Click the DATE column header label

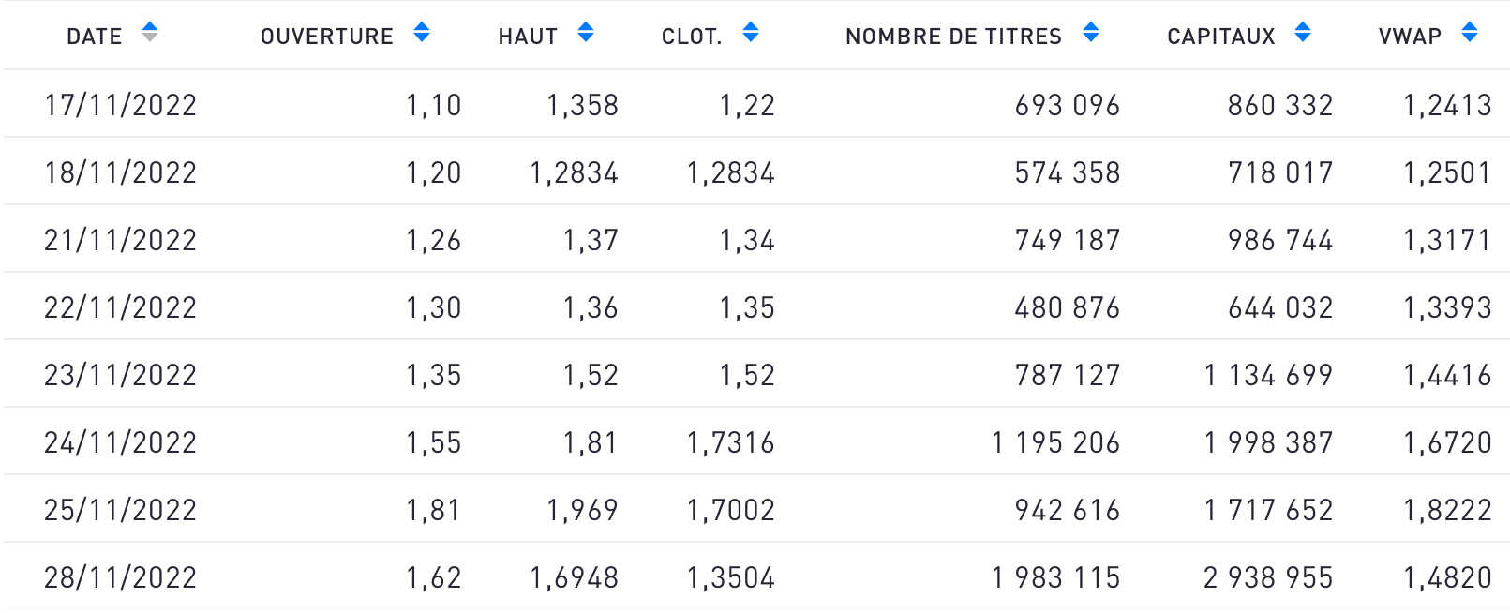click(95, 37)
